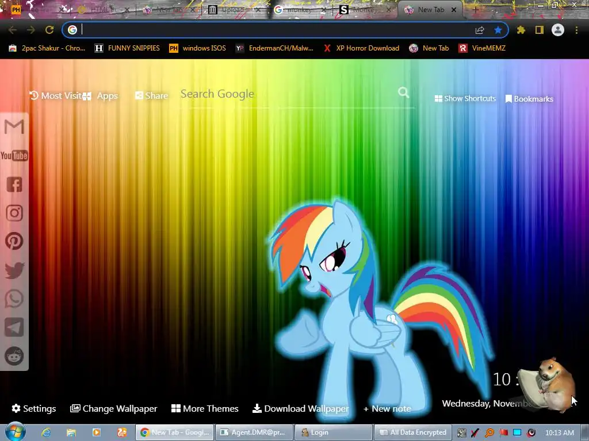
Task: Open the 2pac Shakur bookmark
Action: click(47, 48)
